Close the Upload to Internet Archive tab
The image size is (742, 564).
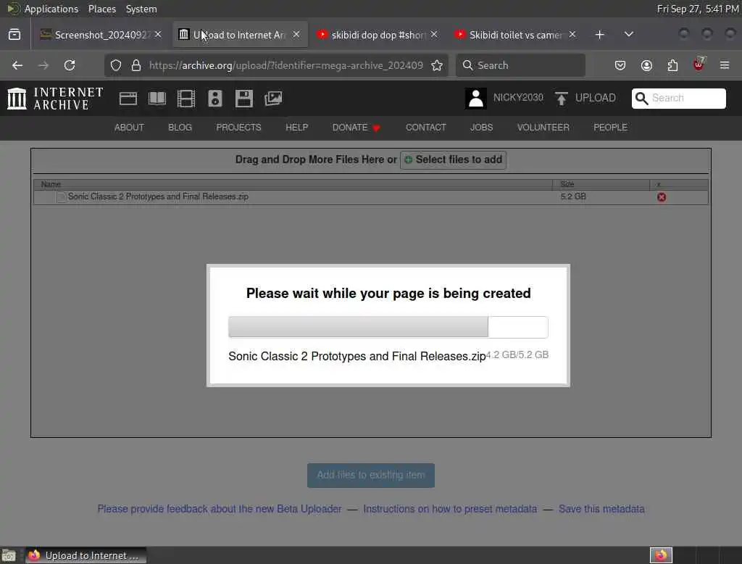point(296,35)
